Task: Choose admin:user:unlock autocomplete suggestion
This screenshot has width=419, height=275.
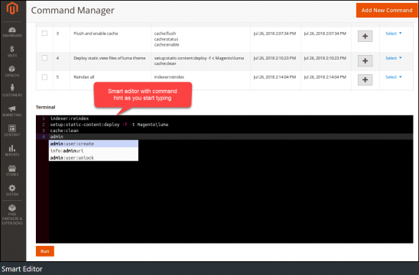Action: click(x=93, y=158)
